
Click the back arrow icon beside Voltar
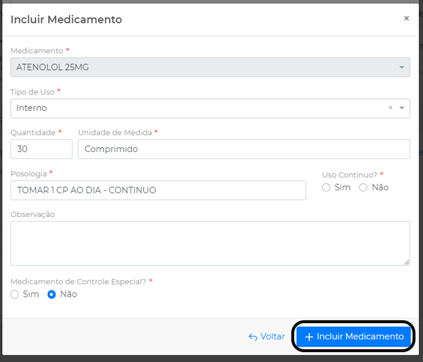click(x=253, y=337)
